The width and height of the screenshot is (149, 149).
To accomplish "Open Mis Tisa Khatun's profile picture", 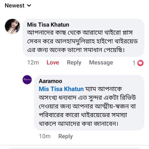I will tap(13, 26).
